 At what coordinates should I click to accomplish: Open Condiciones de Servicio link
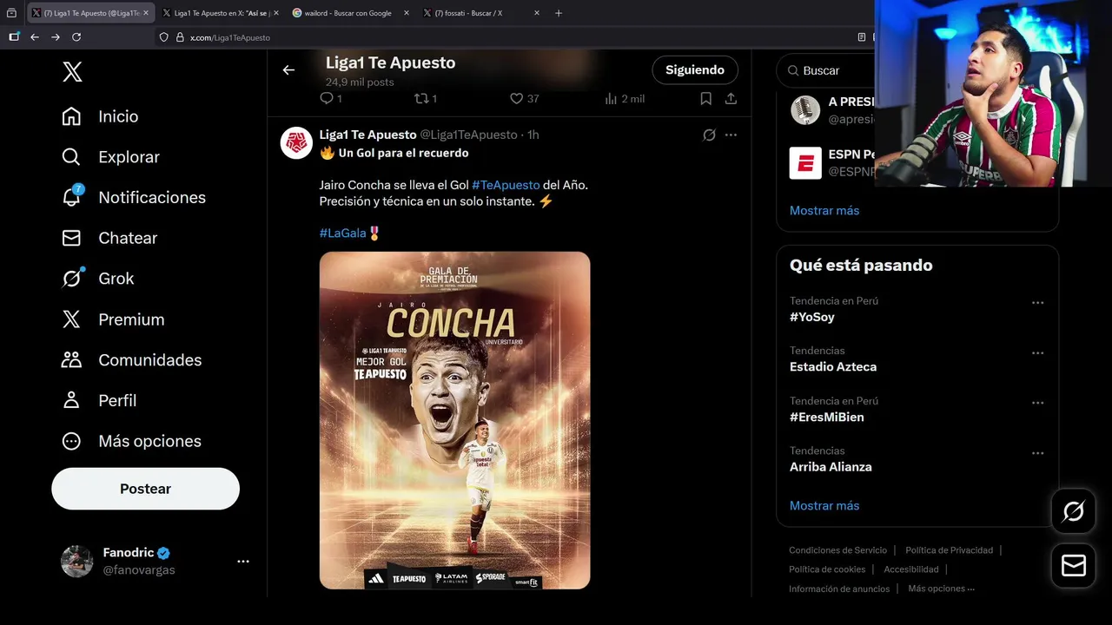pos(837,550)
